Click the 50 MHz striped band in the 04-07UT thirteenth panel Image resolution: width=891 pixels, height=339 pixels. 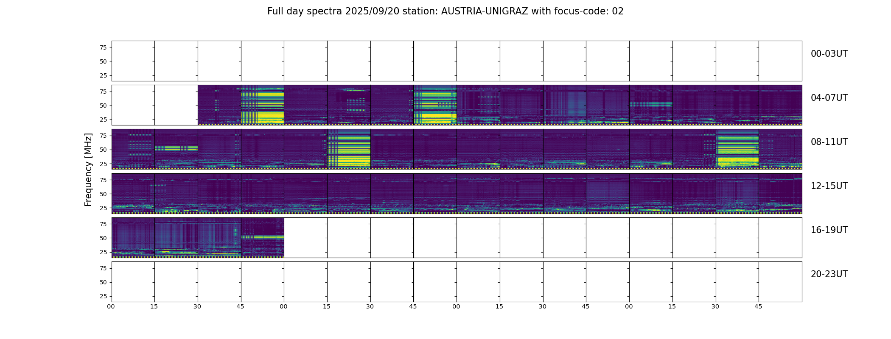click(651, 104)
